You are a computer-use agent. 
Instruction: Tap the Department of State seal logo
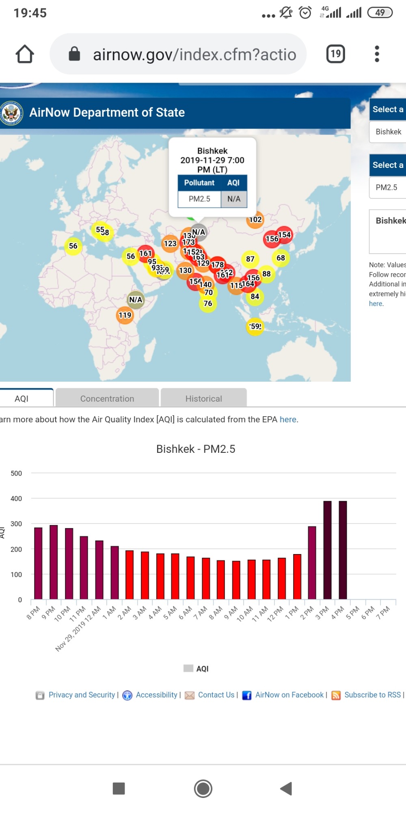coord(11,113)
